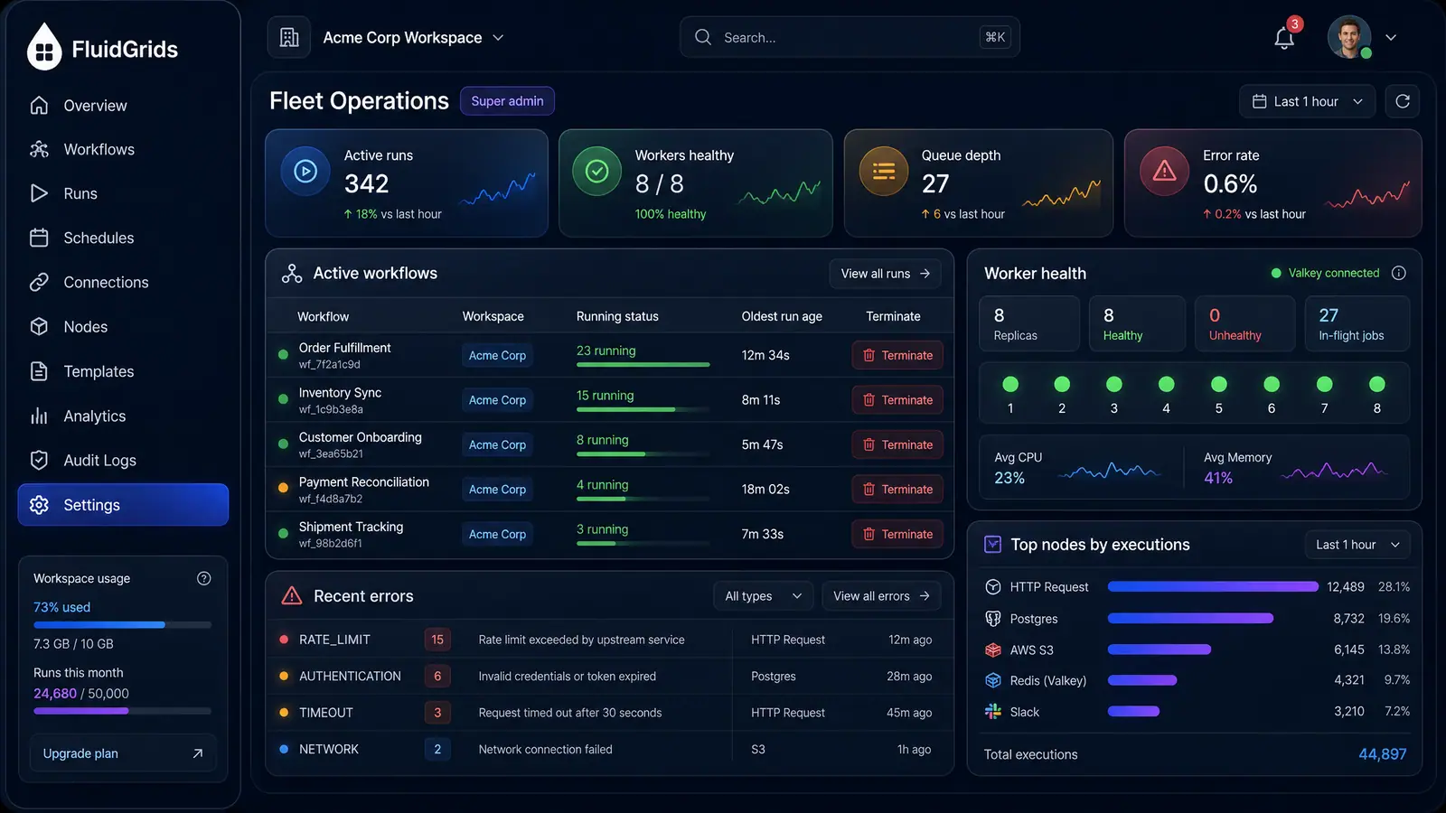This screenshot has height=813, width=1446.
Task: Click the Redis (Valkey) node icon
Action: [x=993, y=680]
